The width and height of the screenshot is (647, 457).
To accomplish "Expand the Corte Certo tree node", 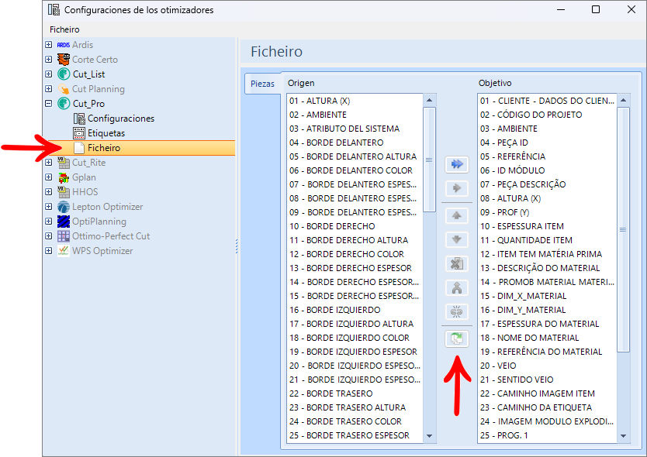I will [x=49, y=60].
